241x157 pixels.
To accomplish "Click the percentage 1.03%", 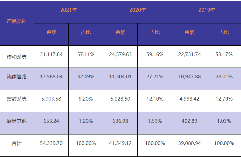I will pyautogui.click(x=224, y=121).
